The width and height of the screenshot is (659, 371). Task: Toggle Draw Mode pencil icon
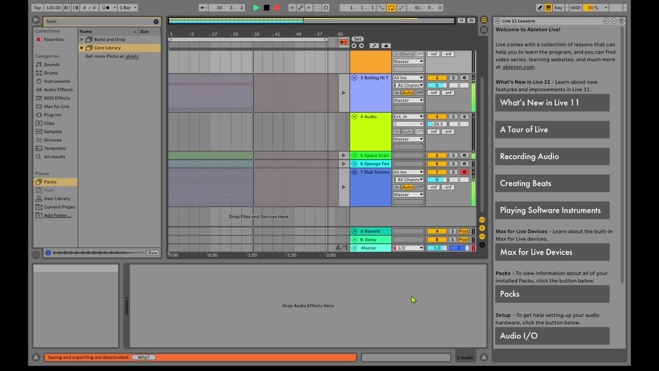pyautogui.click(x=540, y=8)
